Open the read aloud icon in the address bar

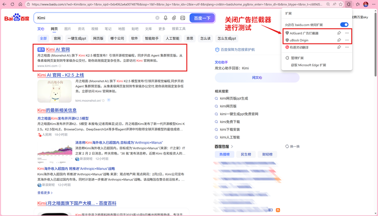pos(334,4)
